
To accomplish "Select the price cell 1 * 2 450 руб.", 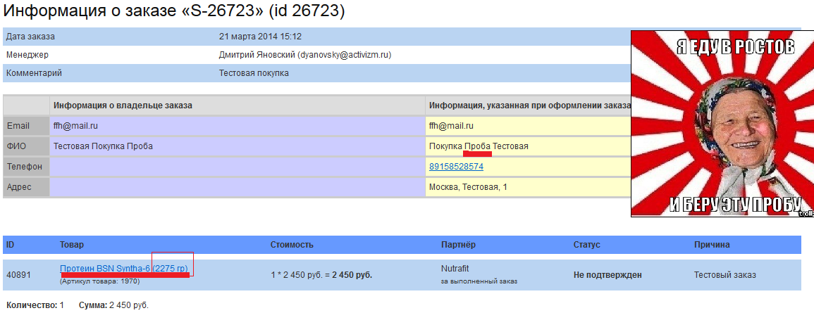I will click(x=321, y=274).
